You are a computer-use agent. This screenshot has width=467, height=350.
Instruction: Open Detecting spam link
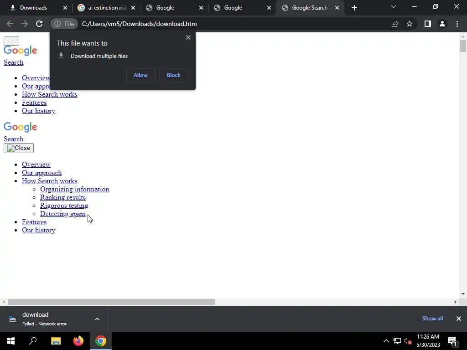[63, 214]
